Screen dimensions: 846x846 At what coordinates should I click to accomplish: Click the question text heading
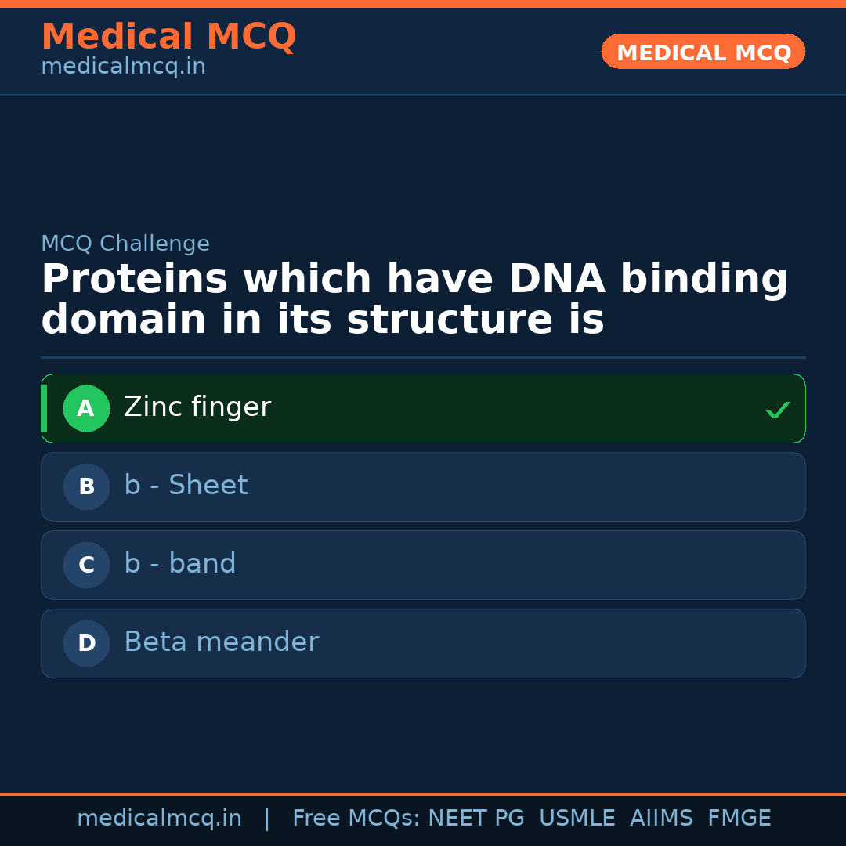(x=414, y=300)
